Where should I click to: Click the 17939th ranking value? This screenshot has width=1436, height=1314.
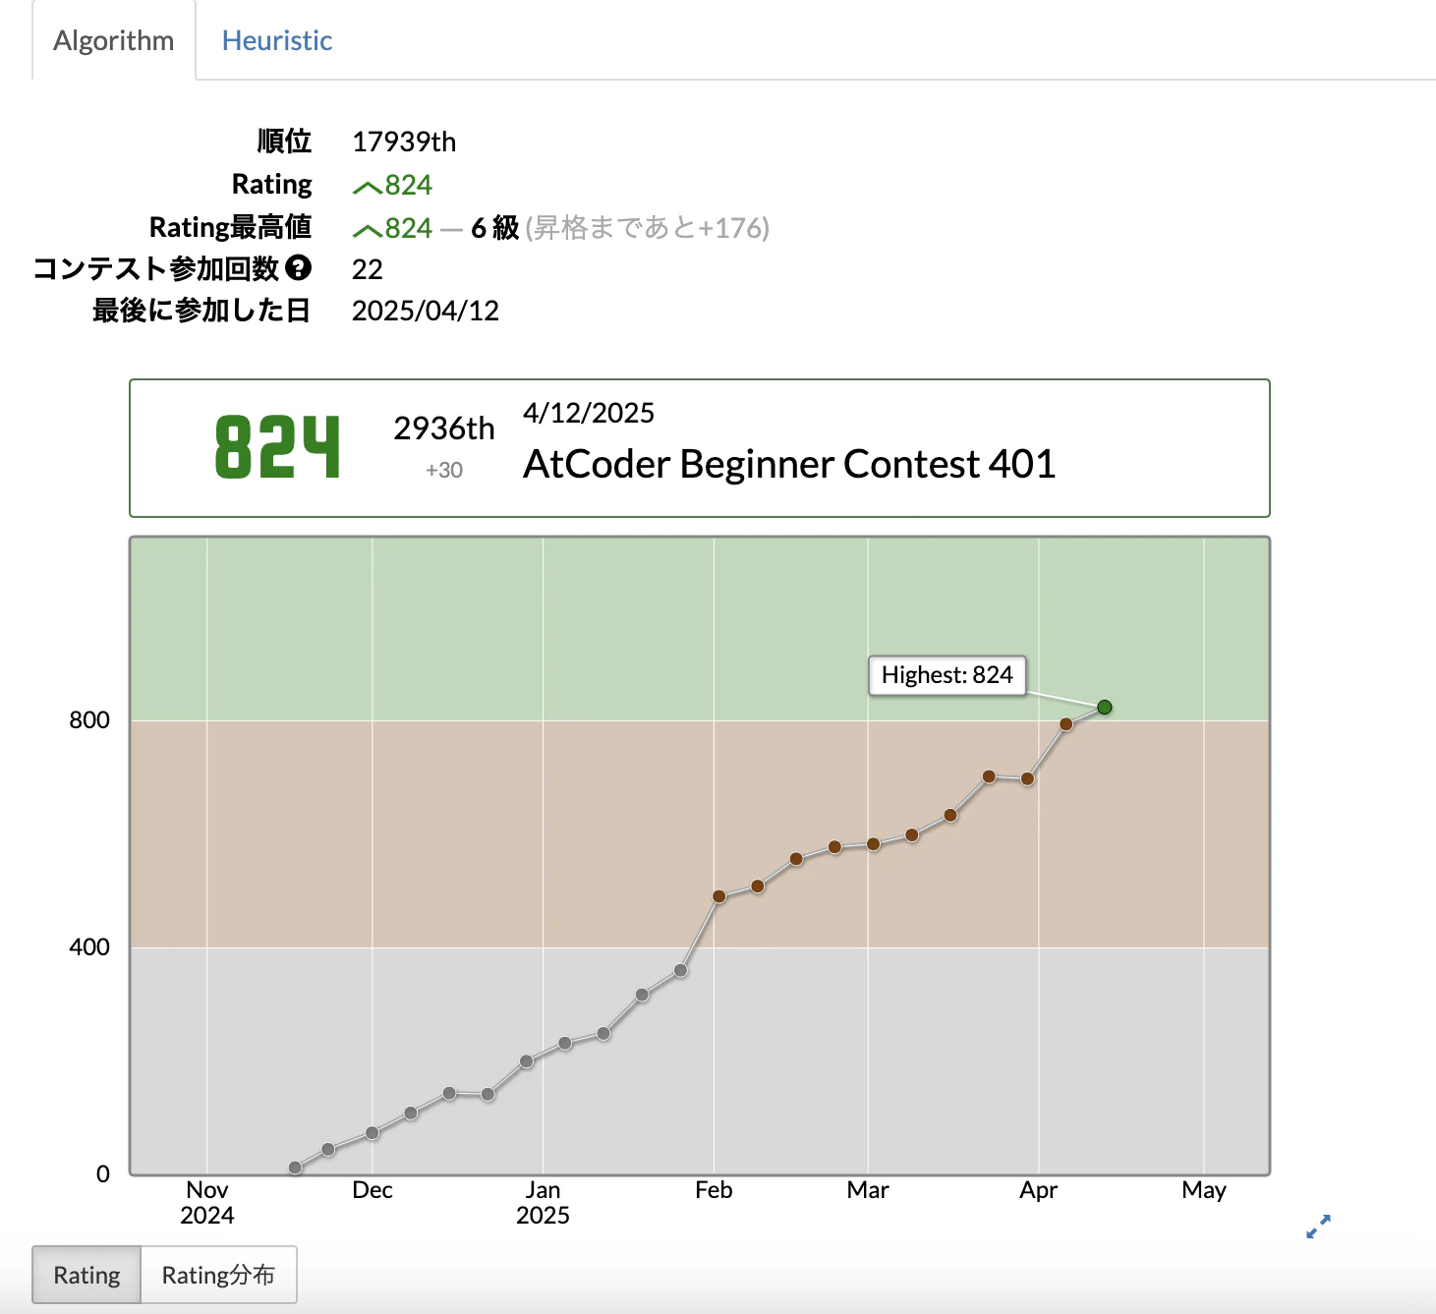404,142
